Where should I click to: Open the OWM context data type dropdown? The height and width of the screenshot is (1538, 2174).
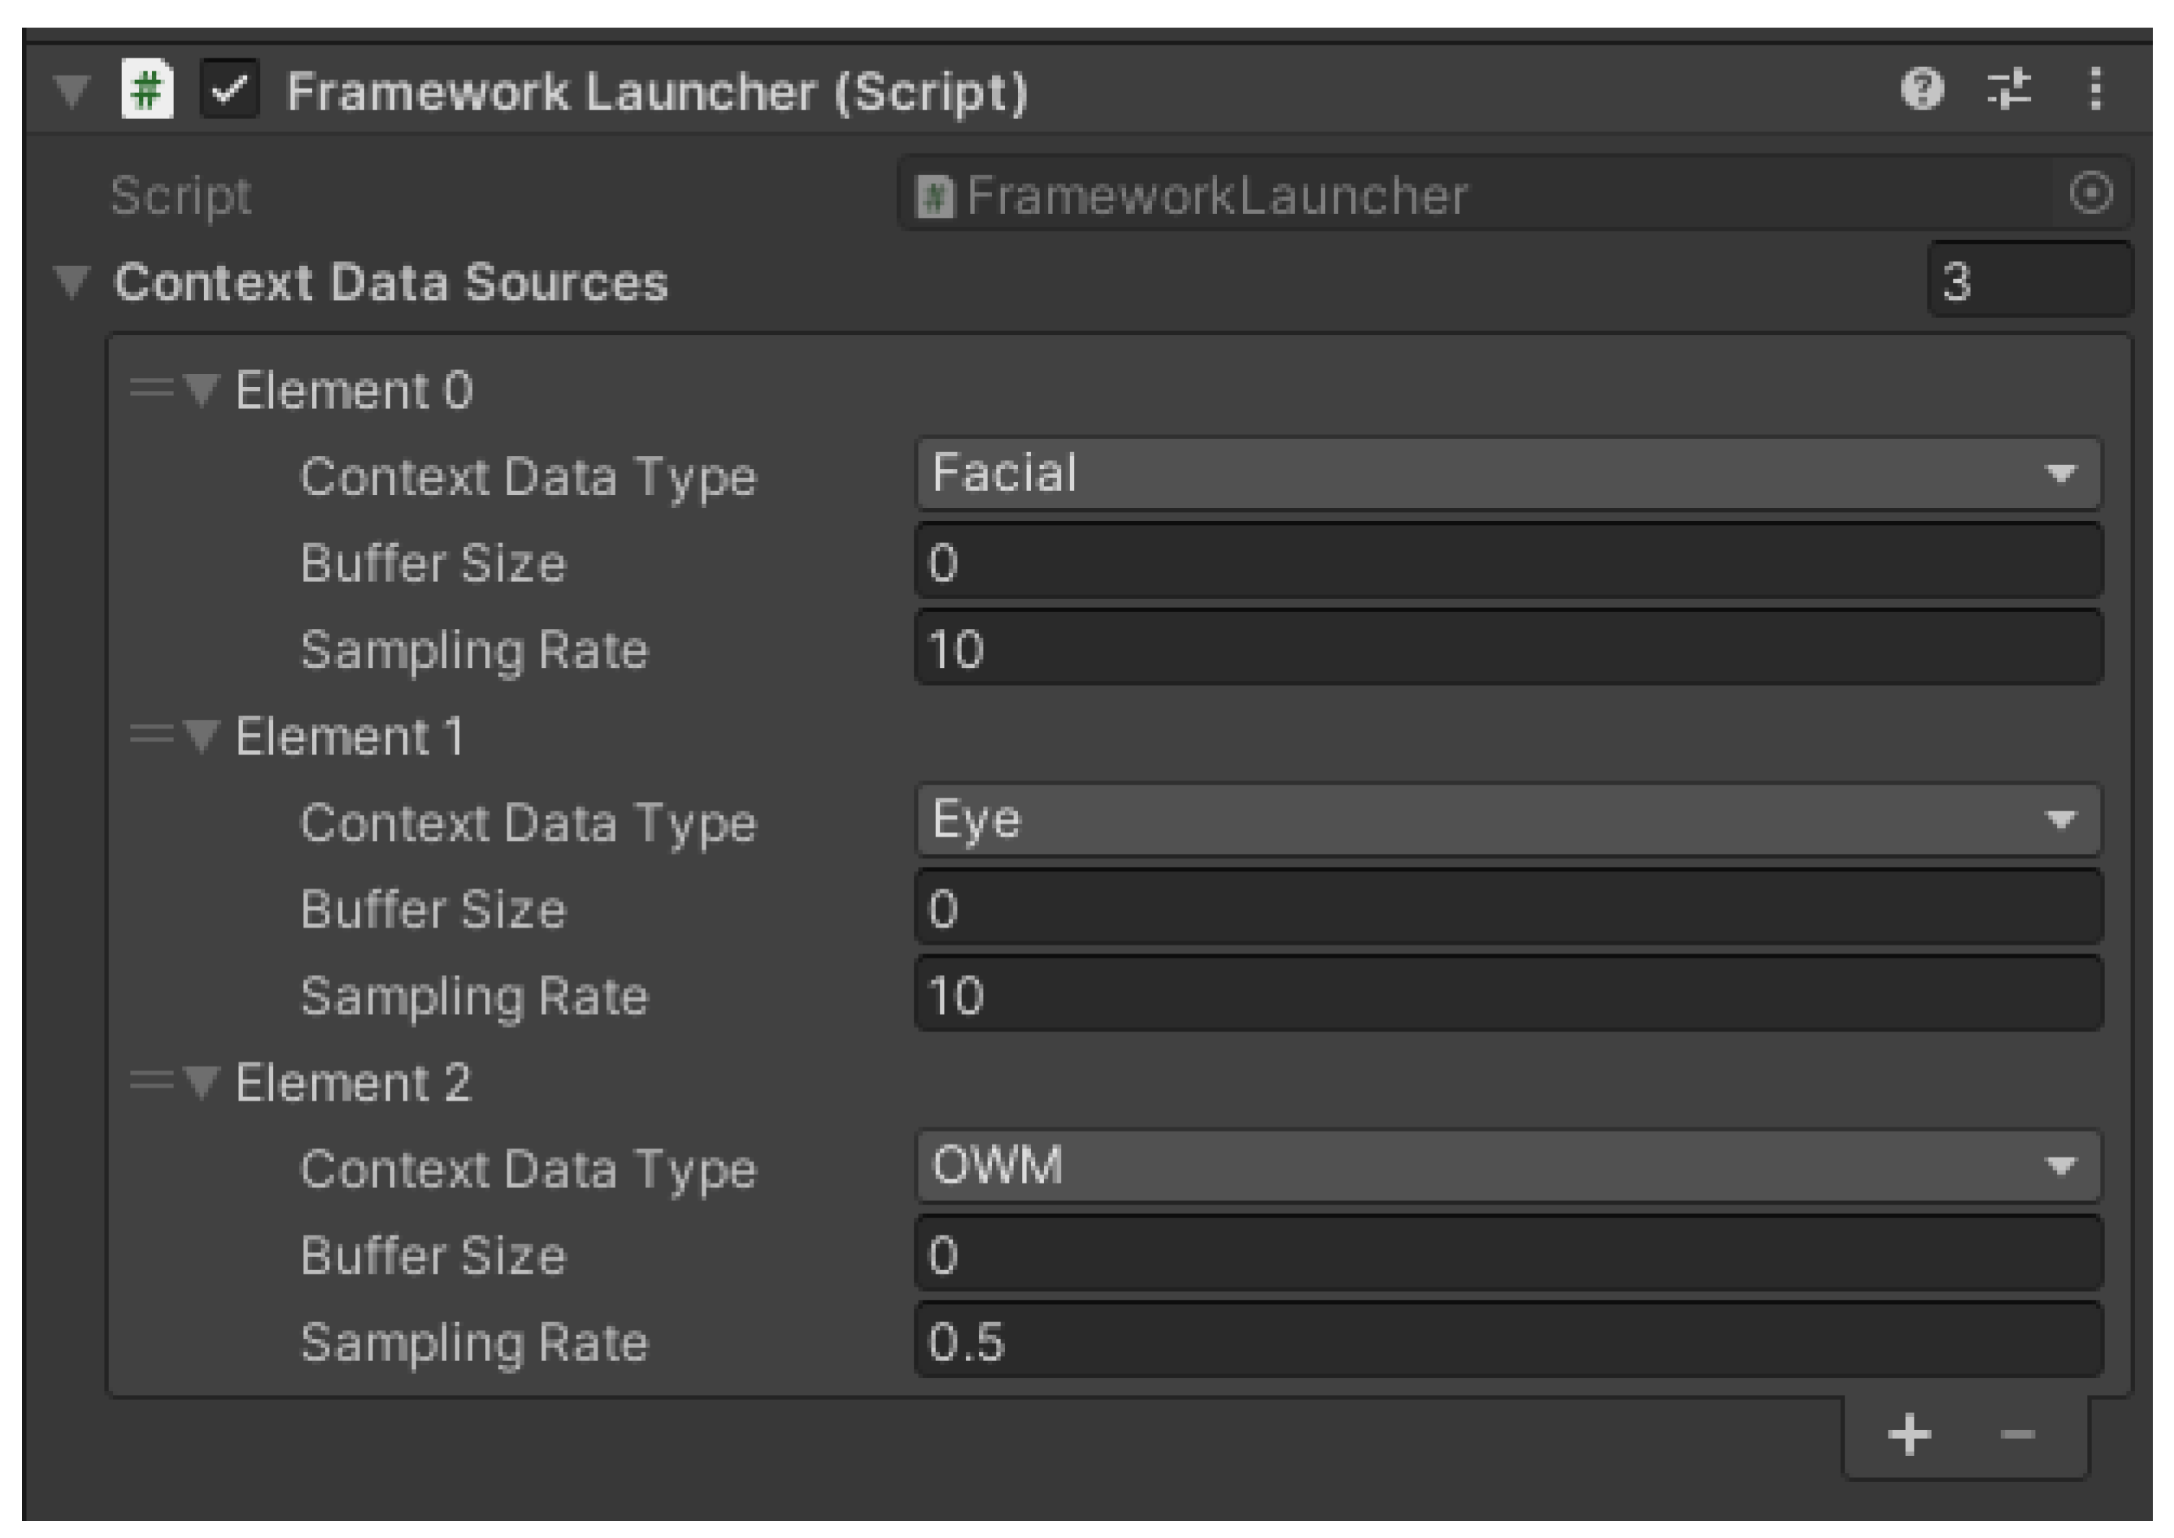[x=1507, y=1166]
